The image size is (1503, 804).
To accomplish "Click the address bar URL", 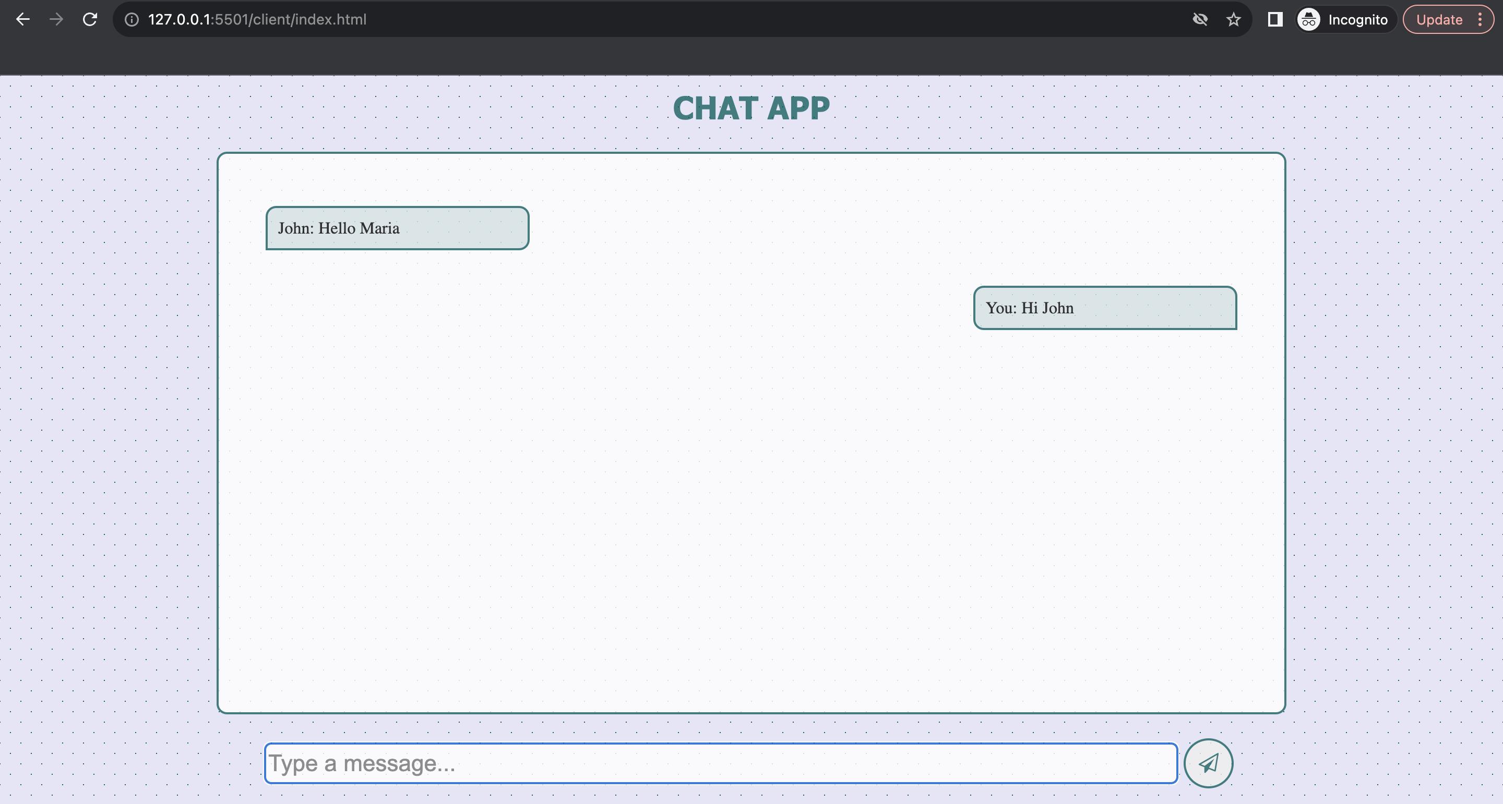I will click(257, 19).
